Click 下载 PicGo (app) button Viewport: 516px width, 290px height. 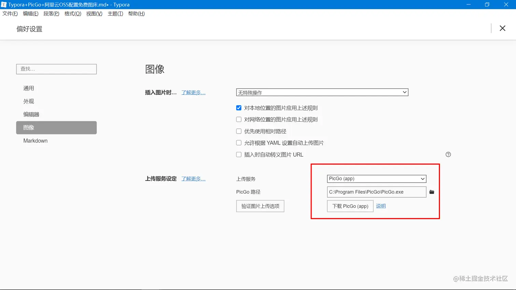[x=350, y=206]
